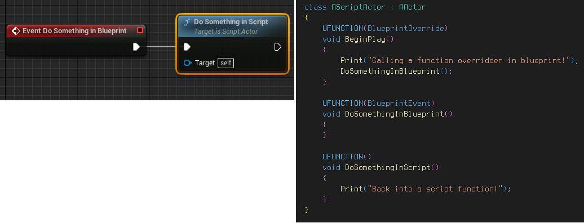Viewport: 584px width, 223px height.
Task: Click the red delegate pin on event node
Action: click(x=140, y=30)
